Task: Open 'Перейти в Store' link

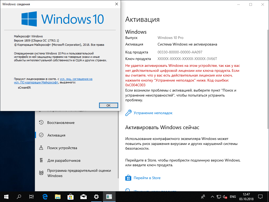Action: [147, 178]
